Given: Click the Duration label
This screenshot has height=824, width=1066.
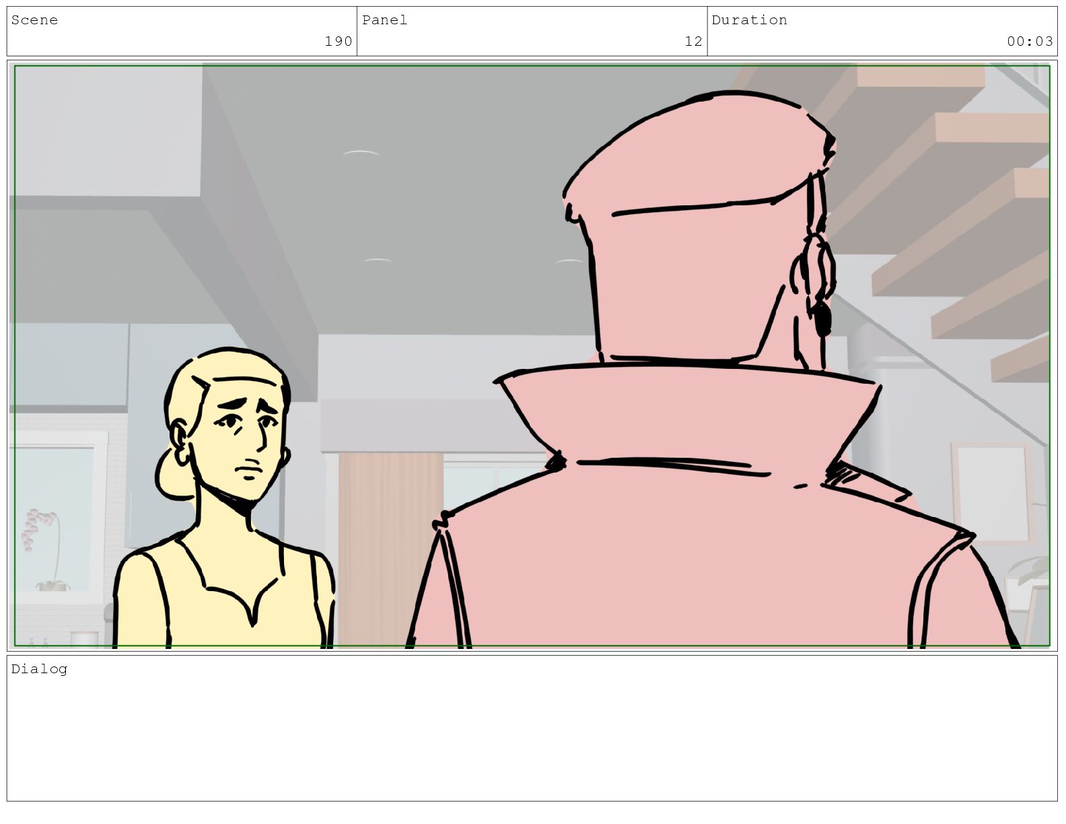Looking at the screenshot, I should click(x=749, y=20).
